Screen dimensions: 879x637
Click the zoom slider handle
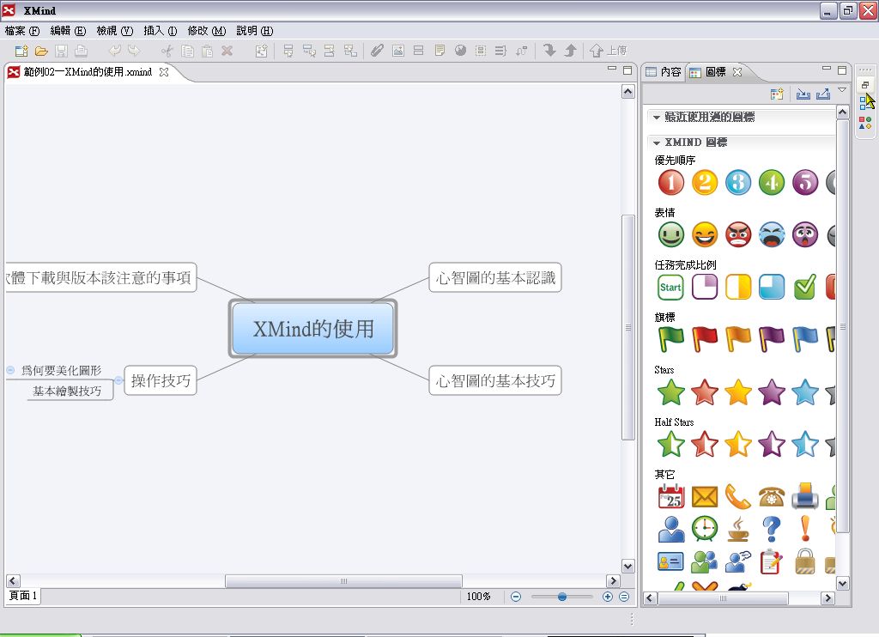point(561,597)
